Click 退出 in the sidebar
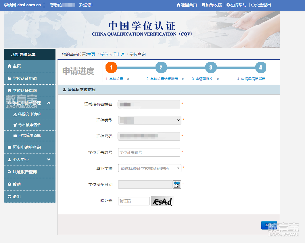 click(30, 197)
